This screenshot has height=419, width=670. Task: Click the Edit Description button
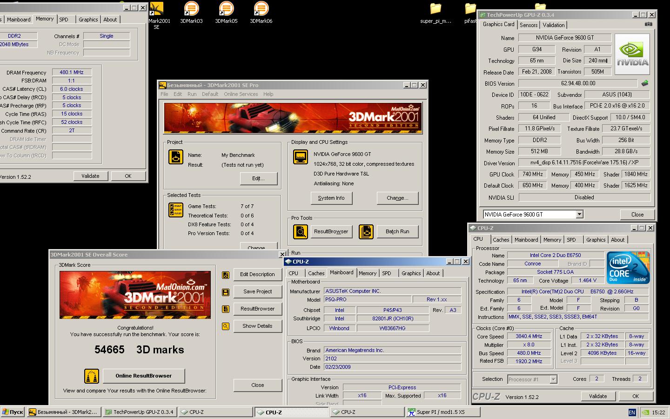tap(257, 274)
